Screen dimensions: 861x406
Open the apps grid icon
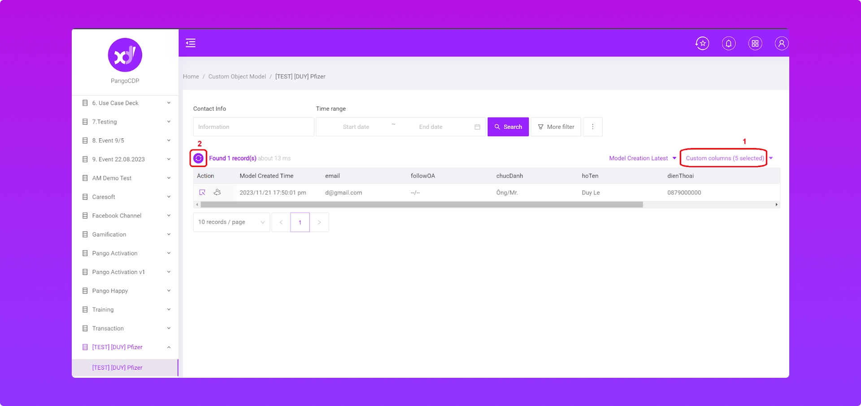tap(755, 43)
